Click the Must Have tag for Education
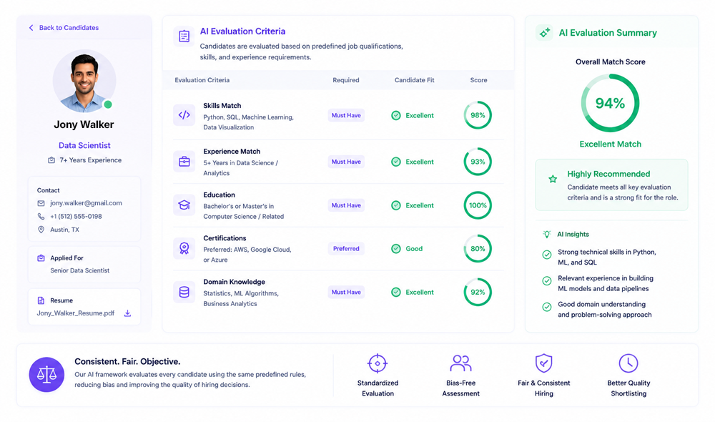Viewport: 715px width, 422px height. 346,205
